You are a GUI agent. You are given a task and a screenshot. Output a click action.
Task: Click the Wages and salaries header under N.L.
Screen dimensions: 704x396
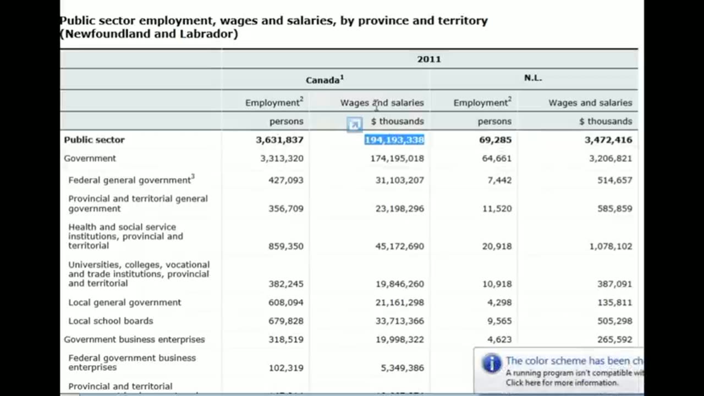click(x=590, y=103)
